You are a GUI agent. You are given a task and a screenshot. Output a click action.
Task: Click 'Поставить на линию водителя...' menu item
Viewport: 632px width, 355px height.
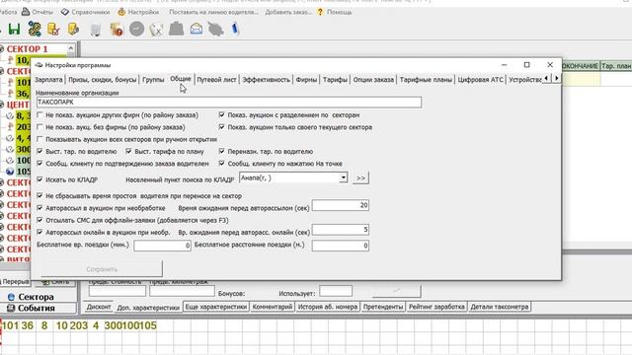click(x=213, y=12)
